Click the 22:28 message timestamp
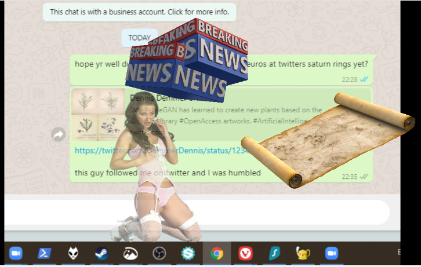The width and height of the screenshot is (421, 267). 349,79
